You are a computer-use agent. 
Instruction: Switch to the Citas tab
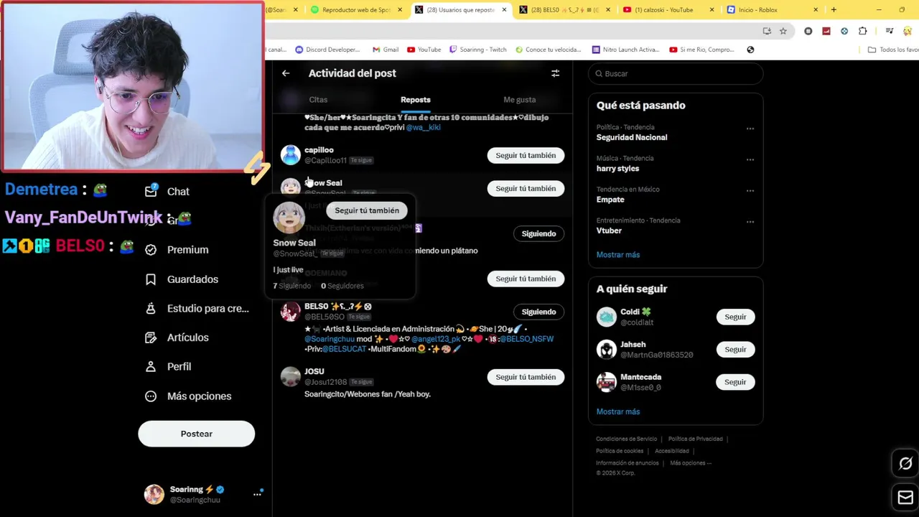point(318,100)
